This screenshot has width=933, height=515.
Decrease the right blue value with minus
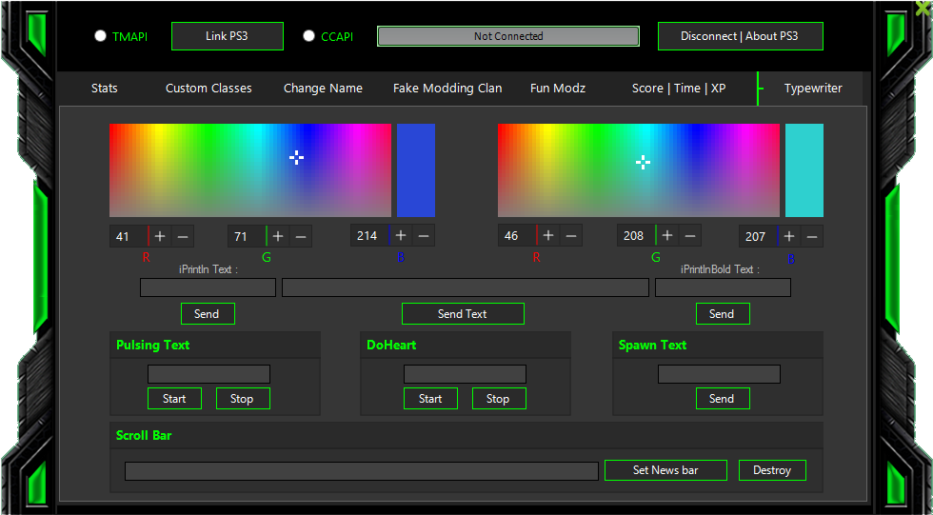coord(812,236)
